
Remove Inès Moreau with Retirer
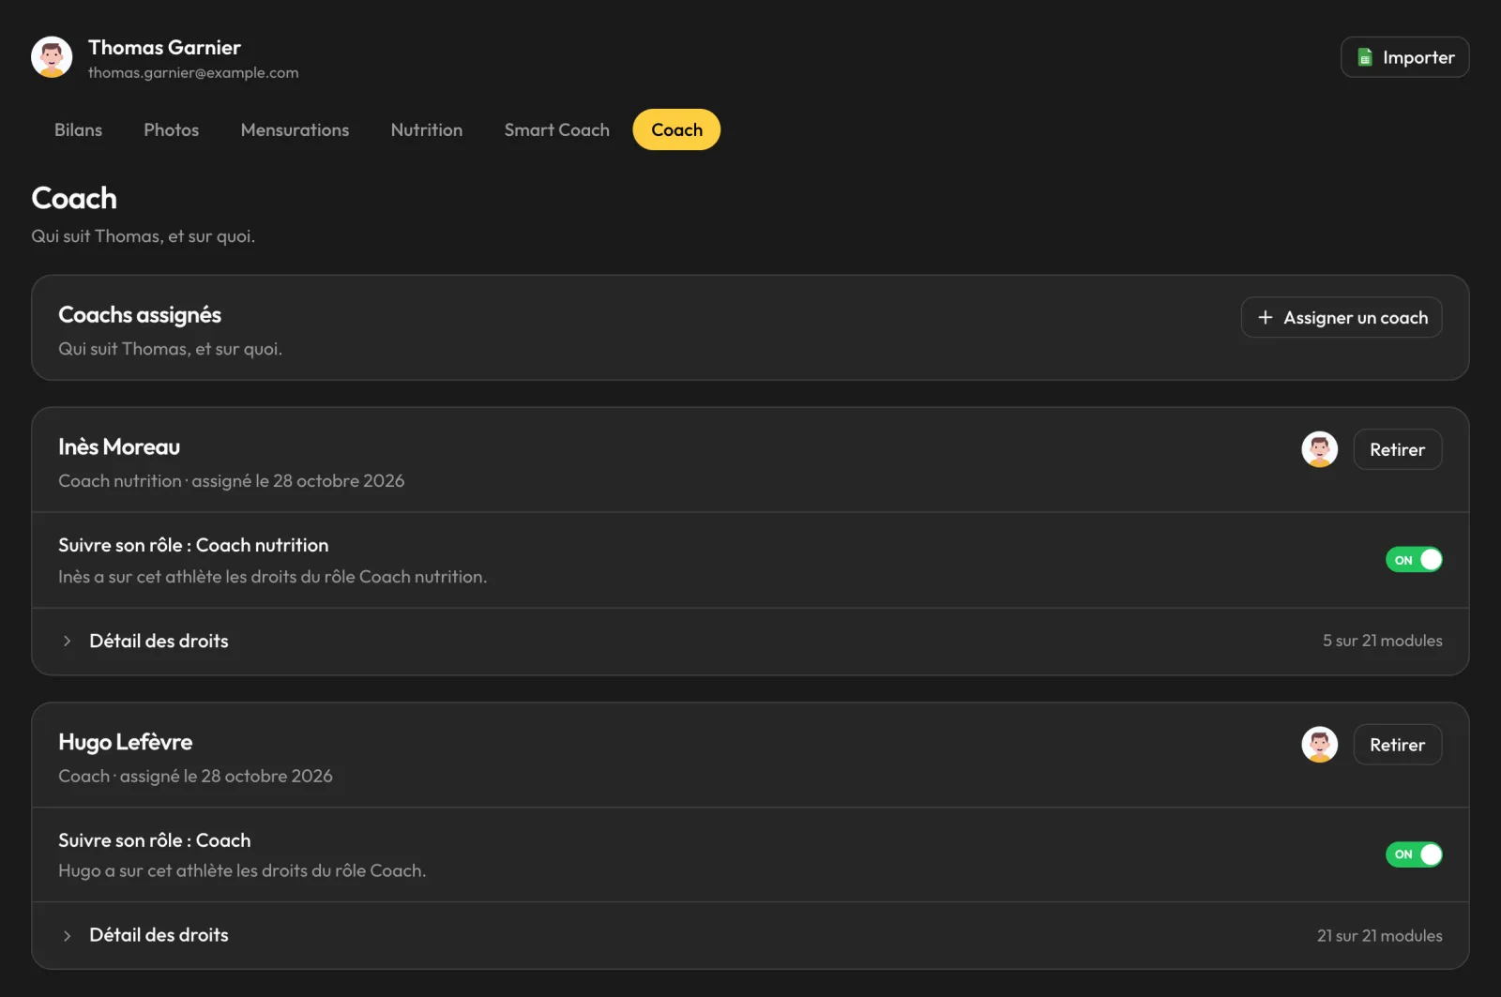point(1397,449)
